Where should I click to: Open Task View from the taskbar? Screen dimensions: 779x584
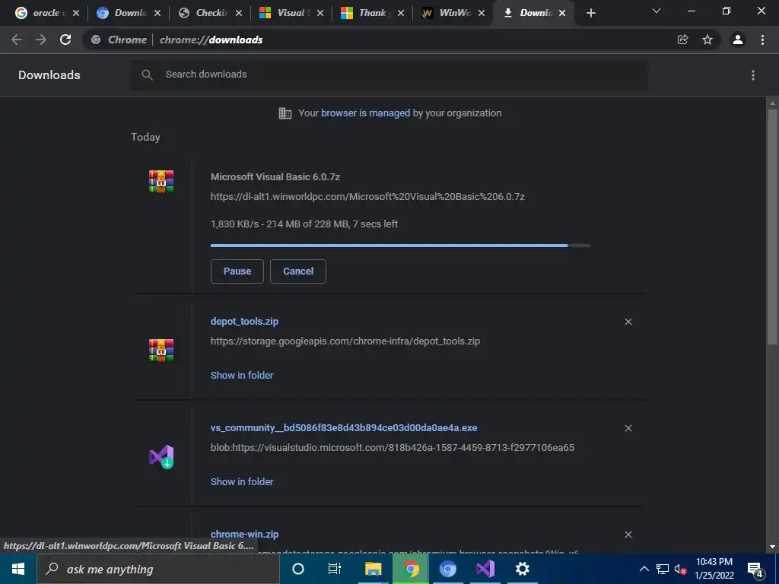[x=335, y=569]
